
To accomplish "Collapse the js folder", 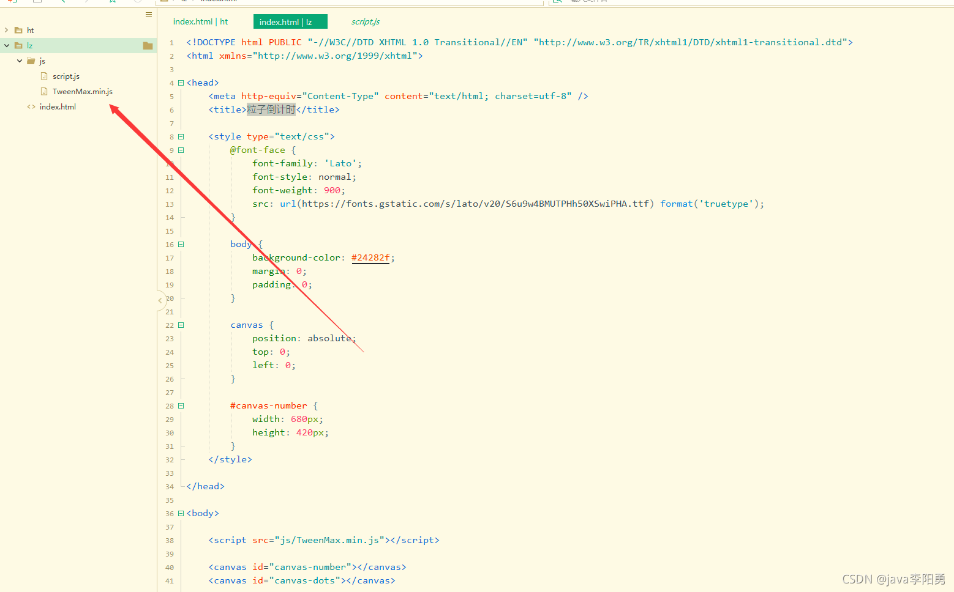I will coord(20,61).
